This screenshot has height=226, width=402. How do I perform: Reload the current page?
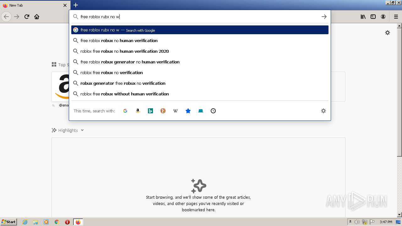pyautogui.click(x=27, y=17)
